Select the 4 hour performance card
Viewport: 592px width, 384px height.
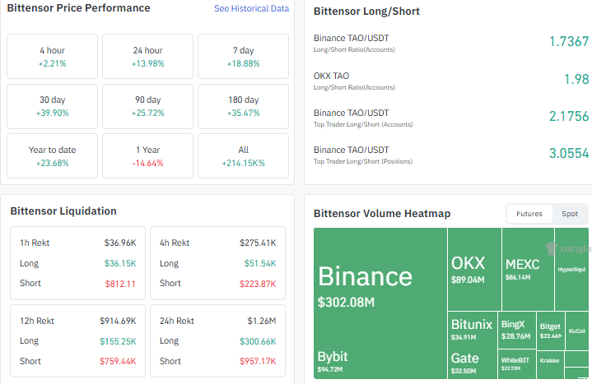click(x=52, y=56)
